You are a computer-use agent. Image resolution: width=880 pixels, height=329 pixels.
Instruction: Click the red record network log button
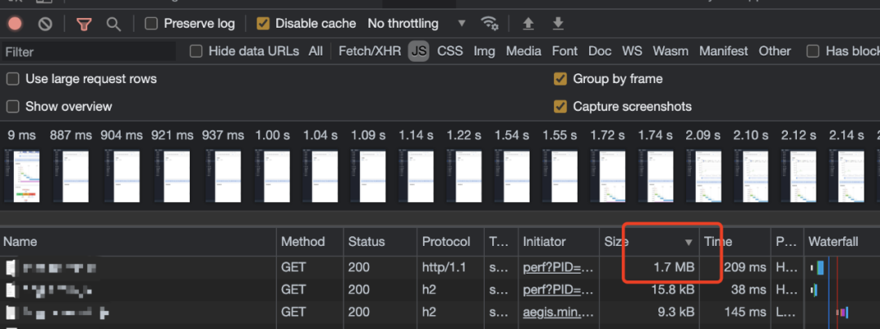pos(15,24)
